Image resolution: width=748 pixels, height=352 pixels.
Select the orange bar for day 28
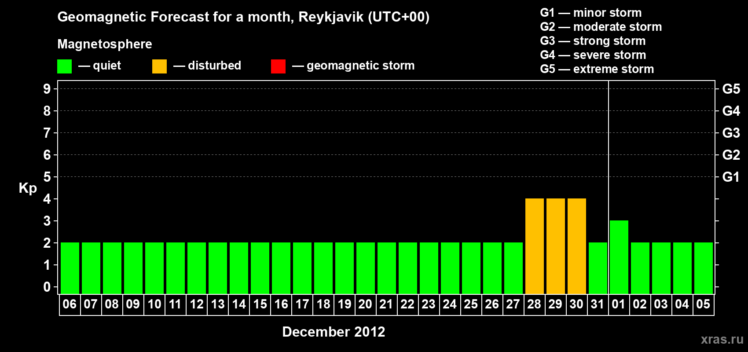point(535,246)
